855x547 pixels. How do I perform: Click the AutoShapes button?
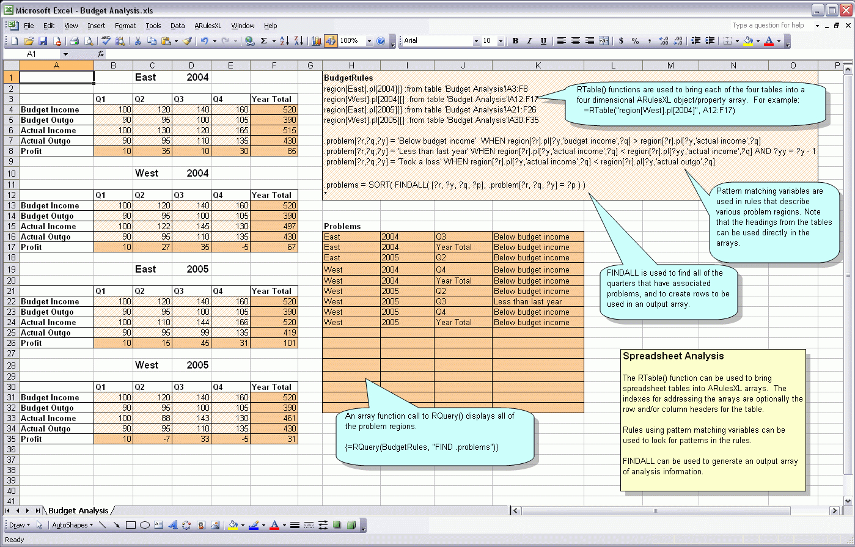coord(72,524)
